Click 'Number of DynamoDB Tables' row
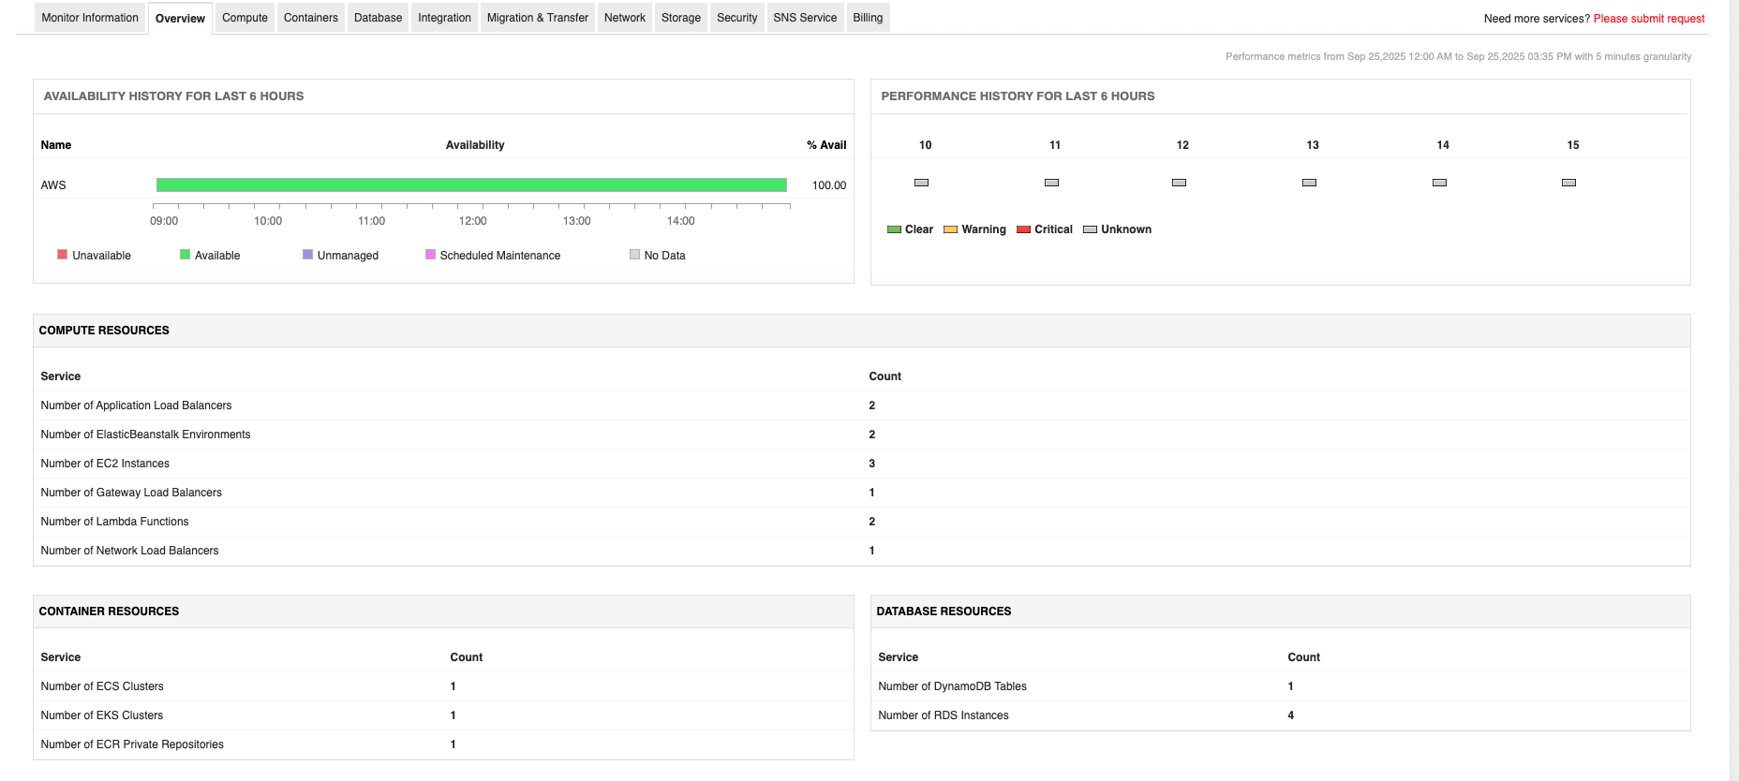Screen dimensions: 1739x781 tap(1281, 686)
